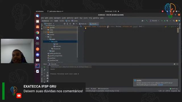Toggle the Project side tool tab

coord(42,26)
